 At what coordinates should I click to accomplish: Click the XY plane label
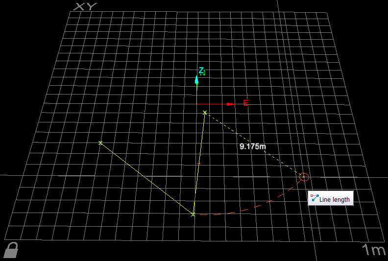coord(85,6)
